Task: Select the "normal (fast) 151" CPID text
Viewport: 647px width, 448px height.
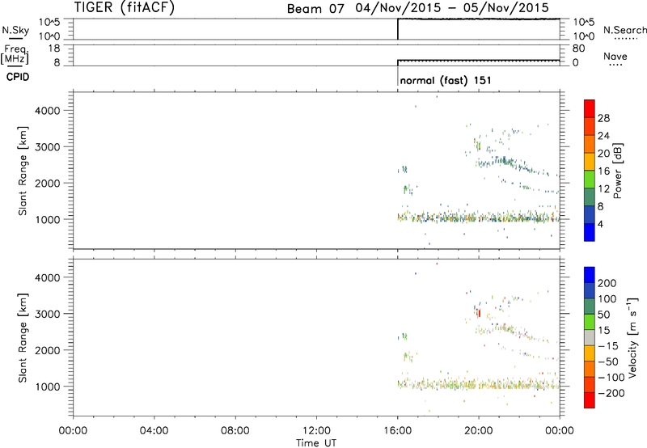Action: coord(446,80)
